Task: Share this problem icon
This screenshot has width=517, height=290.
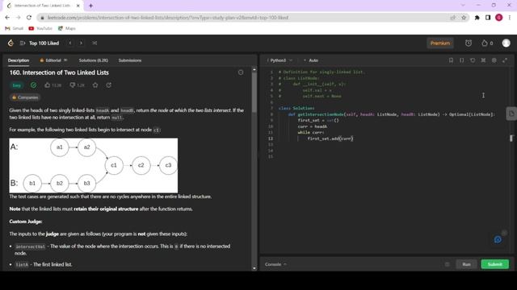Action: 109,85
